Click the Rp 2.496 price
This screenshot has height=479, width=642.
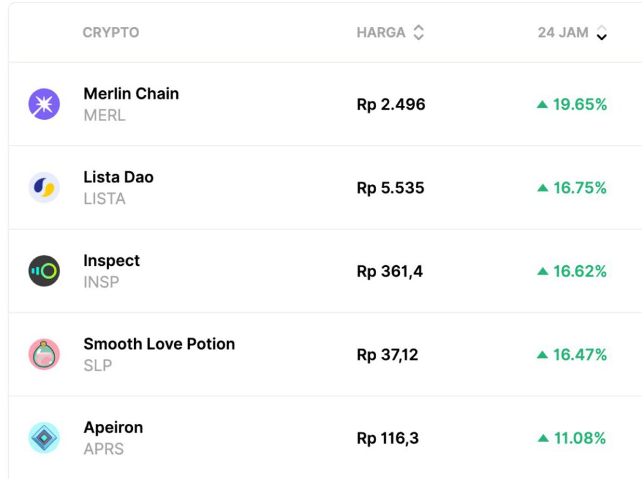tap(391, 105)
